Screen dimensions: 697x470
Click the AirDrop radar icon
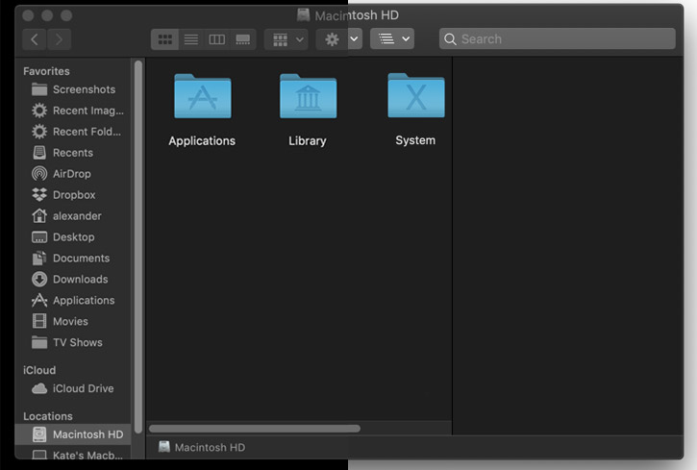(x=39, y=174)
